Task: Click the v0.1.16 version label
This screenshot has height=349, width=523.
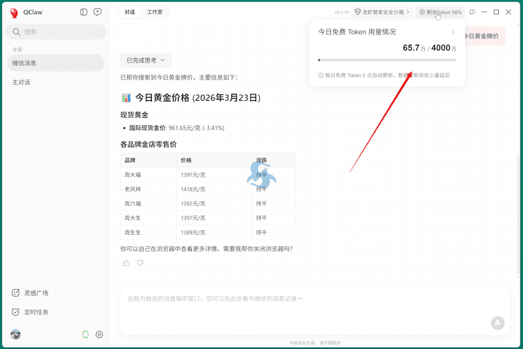Action: point(342,12)
